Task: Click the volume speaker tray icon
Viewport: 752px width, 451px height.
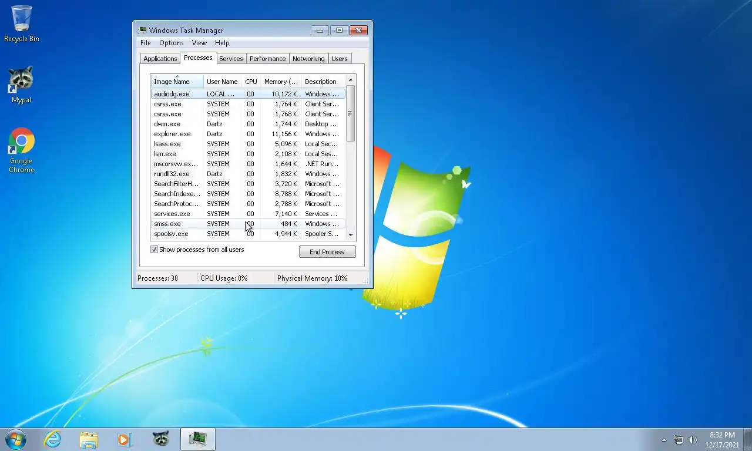Action: pos(693,440)
